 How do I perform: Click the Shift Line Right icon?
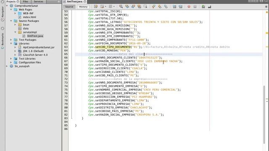pyautogui.click(x=180, y=7)
